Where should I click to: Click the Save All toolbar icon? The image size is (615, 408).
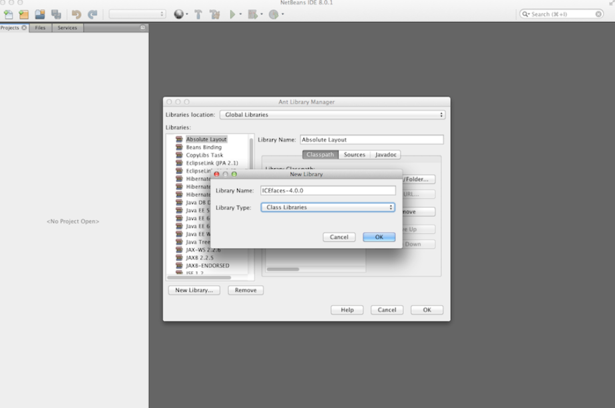pyautogui.click(x=56, y=14)
